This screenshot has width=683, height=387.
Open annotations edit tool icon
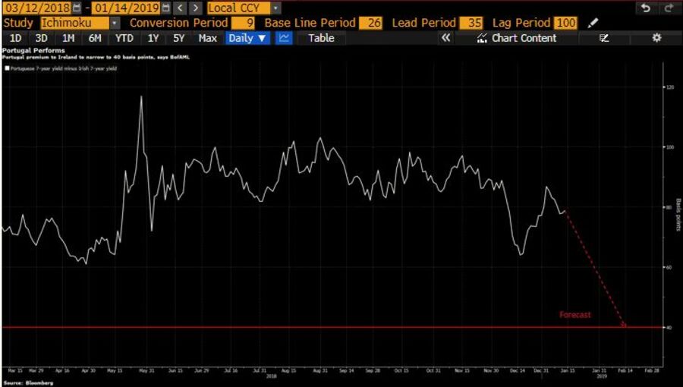604,38
